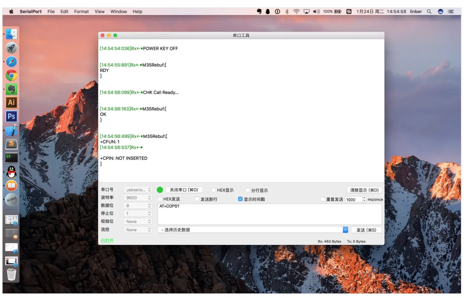Click the AT+COPS? send text area
Screen dimensions: 467x298
pos(270,214)
